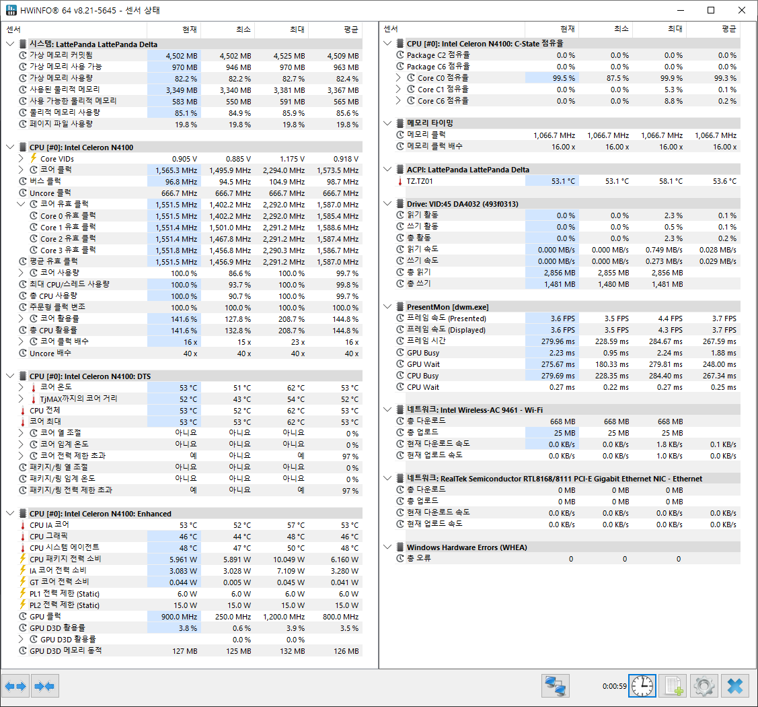Collapse the CPU [#0]: Intel Celeron N4100 group
Screen dimensions: 758x707
10,147
